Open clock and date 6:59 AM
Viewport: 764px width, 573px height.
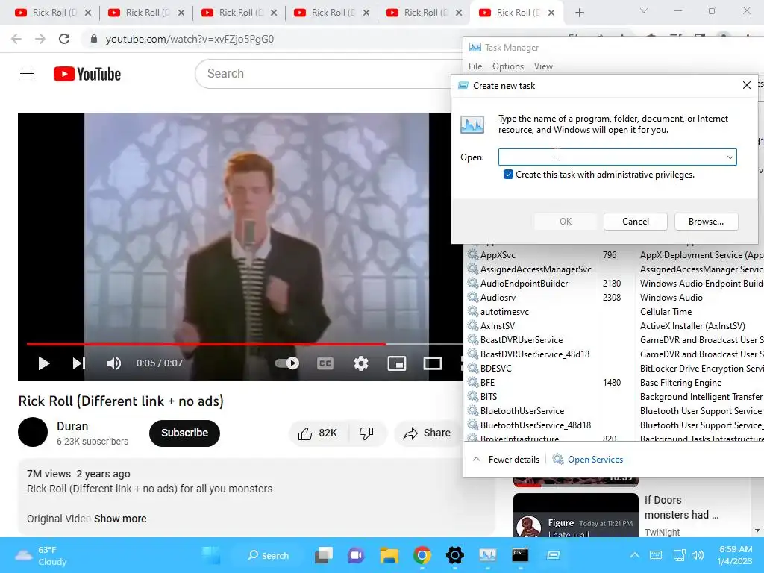click(735, 555)
